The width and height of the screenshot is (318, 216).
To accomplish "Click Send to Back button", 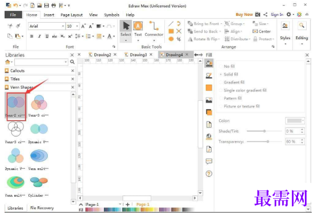I will [204, 31].
